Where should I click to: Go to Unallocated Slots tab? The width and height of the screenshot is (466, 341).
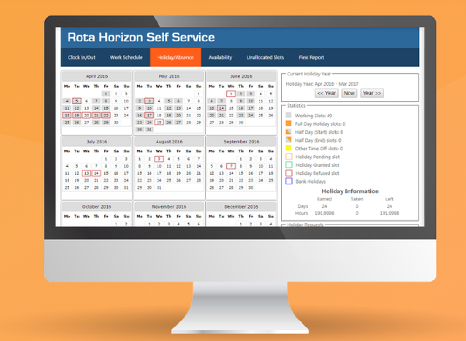coord(265,57)
